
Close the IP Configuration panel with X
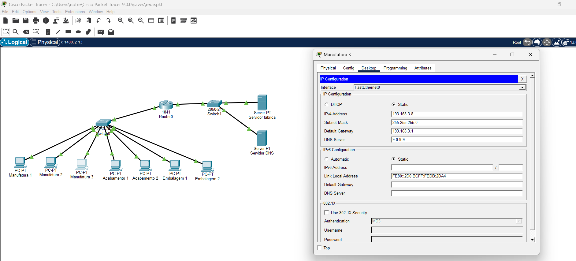[522, 79]
